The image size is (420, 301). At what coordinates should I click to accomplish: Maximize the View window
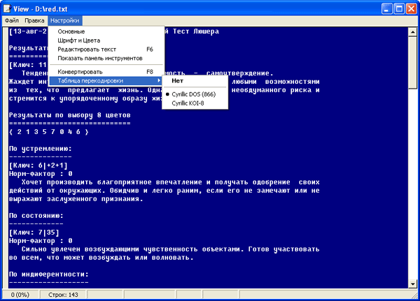point(399,9)
